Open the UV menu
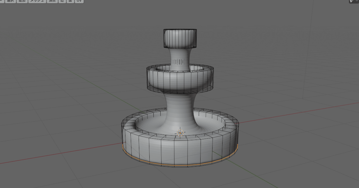Screen dimensions: 359x188 coord(78,1)
